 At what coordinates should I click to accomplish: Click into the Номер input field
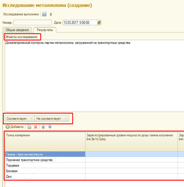coord(32,23)
